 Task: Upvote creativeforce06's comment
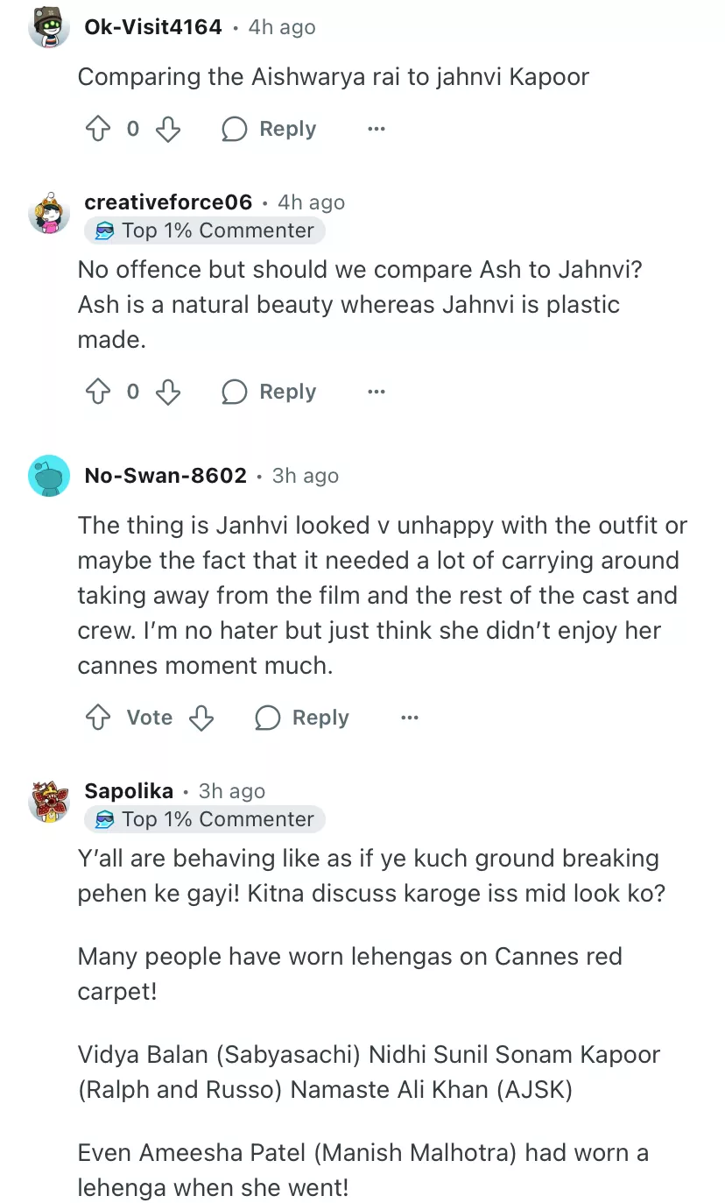pos(97,392)
